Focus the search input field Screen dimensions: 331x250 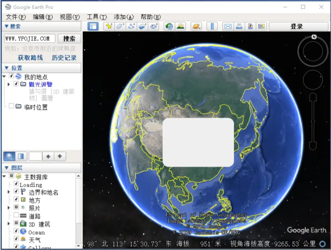click(x=29, y=38)
